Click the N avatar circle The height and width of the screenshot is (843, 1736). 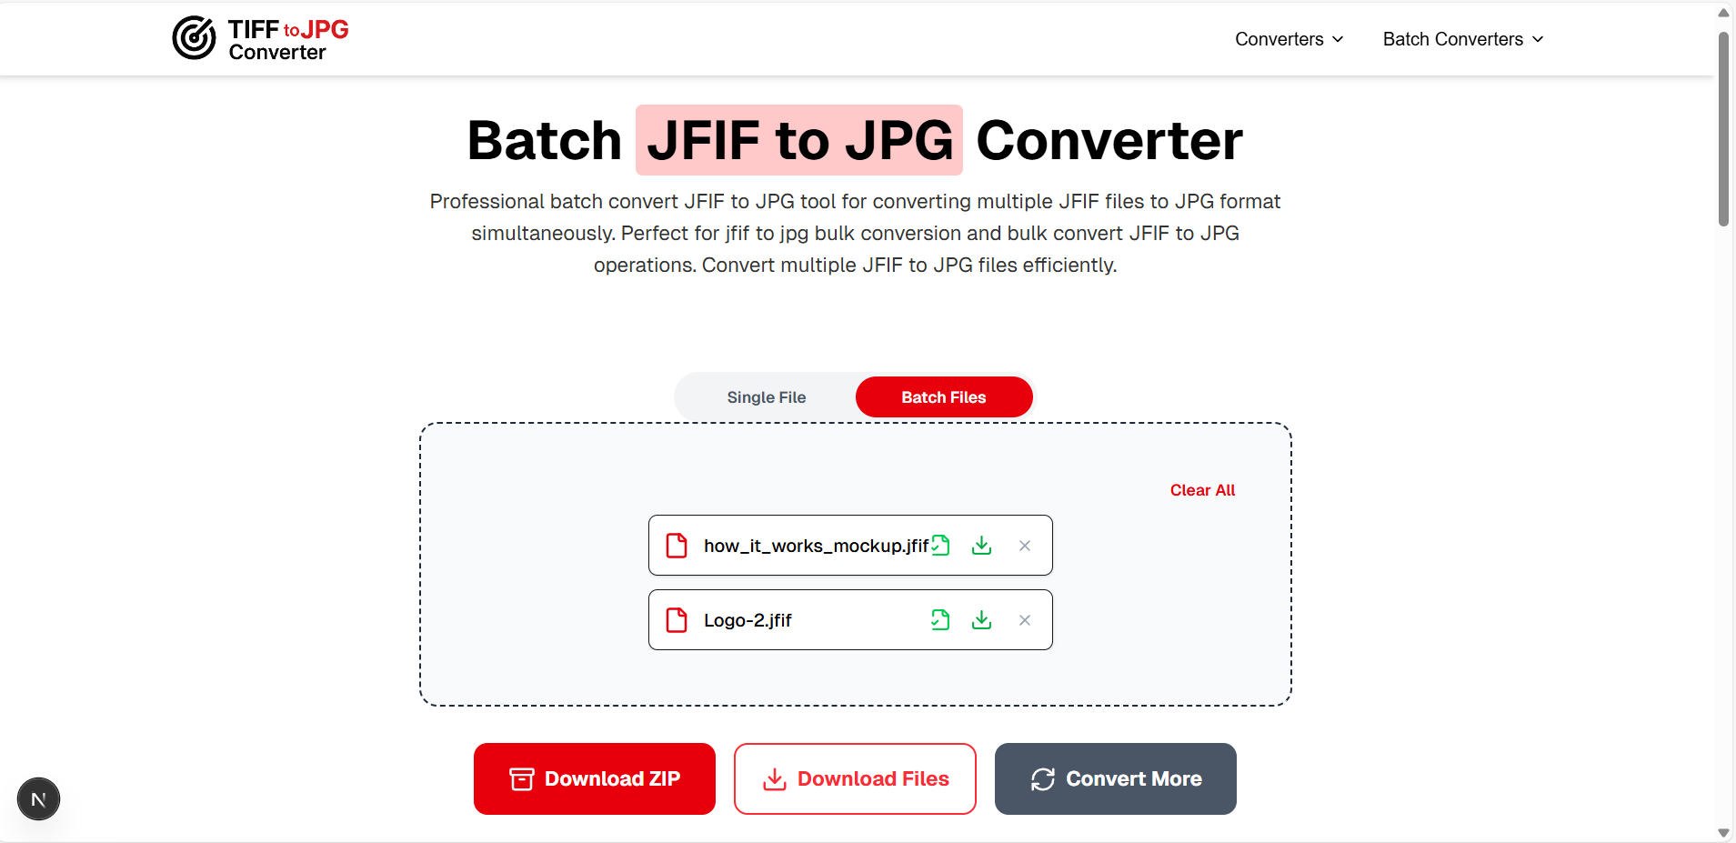tap(37, 798)
